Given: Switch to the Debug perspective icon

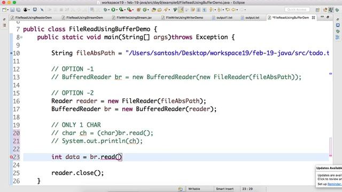Looking at the screenshot, I should click(x=337, y=10).
